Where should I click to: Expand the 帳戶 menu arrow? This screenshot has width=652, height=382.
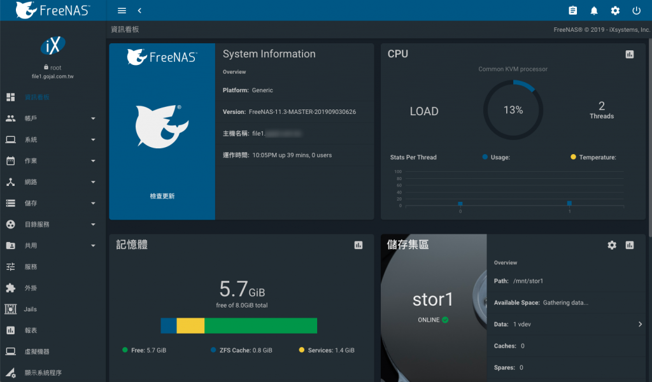pos(93,118)
